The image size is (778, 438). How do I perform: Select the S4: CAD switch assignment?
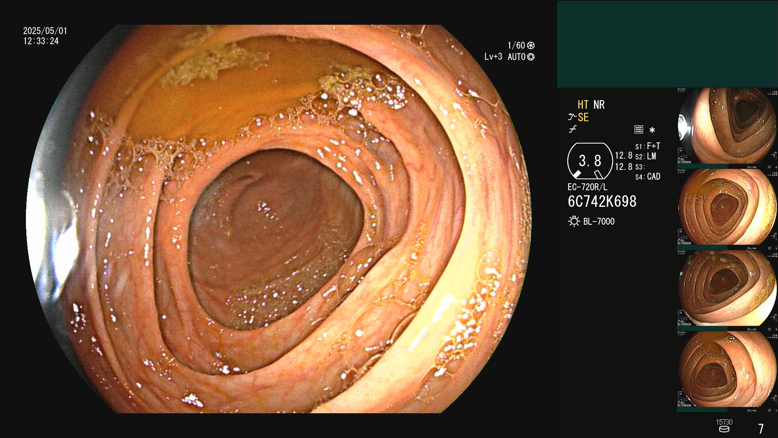coord(648,176)
